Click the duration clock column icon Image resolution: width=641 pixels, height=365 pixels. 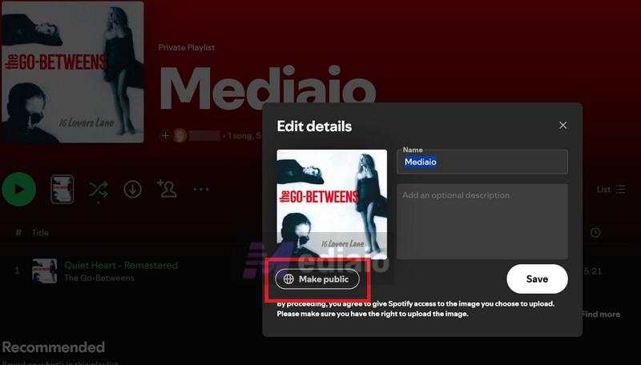pyautogui.click(x=595, y=233)
